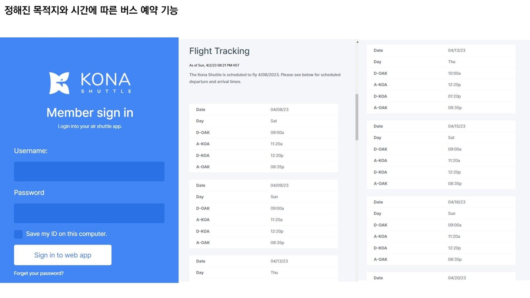Focus the Username input field

coord(89,171)
